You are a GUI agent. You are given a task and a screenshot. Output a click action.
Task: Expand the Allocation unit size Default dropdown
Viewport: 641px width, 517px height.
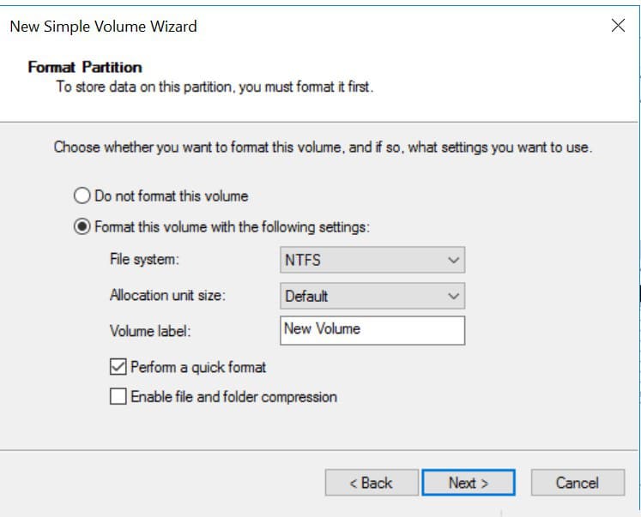pos(372,296)
